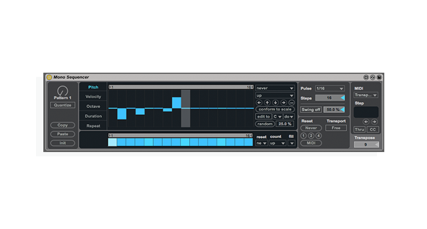Screen dimensions: 427x229
Task: Click the shift pattern left arrow icon
Action: pyautogui.click(x=259, y=103)
